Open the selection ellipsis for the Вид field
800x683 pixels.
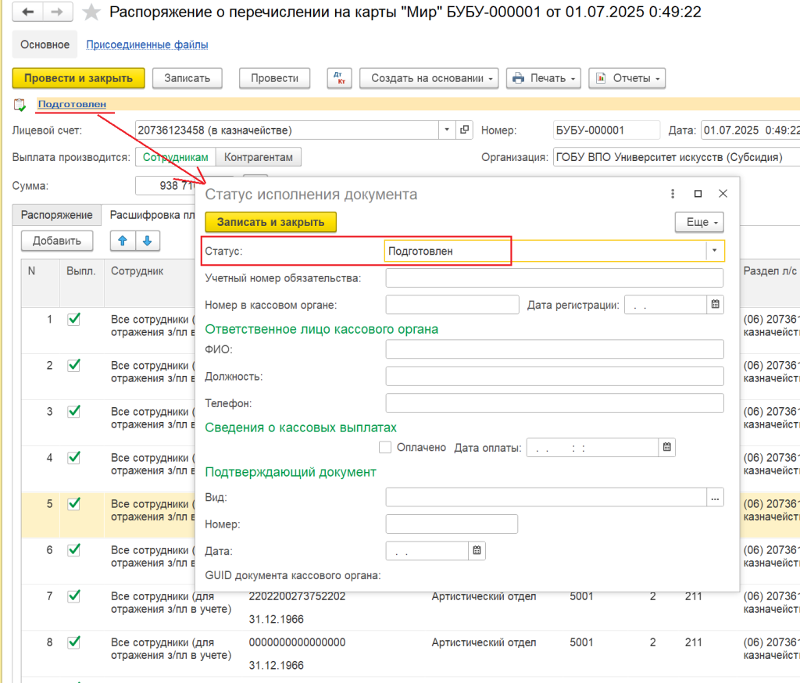[x=715, y=497]
